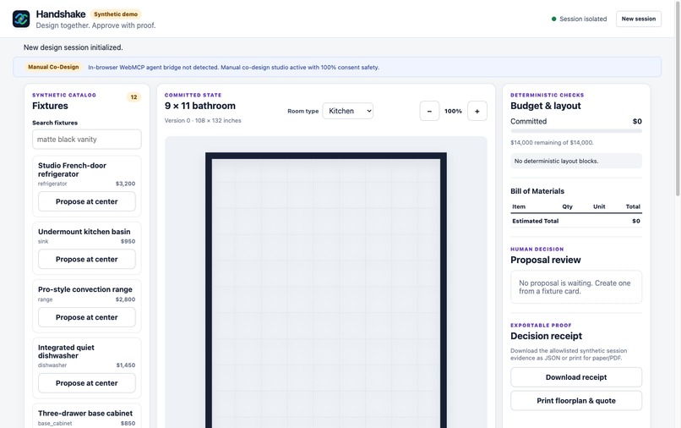The width and height of the screenshot is (681, 428).
Task: Click the No proposal is waiting message
Action: [576, 287]
